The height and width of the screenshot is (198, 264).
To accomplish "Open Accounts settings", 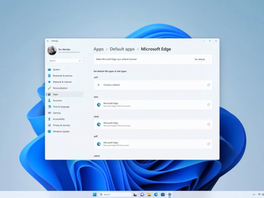I will click(x=58, y=100).
